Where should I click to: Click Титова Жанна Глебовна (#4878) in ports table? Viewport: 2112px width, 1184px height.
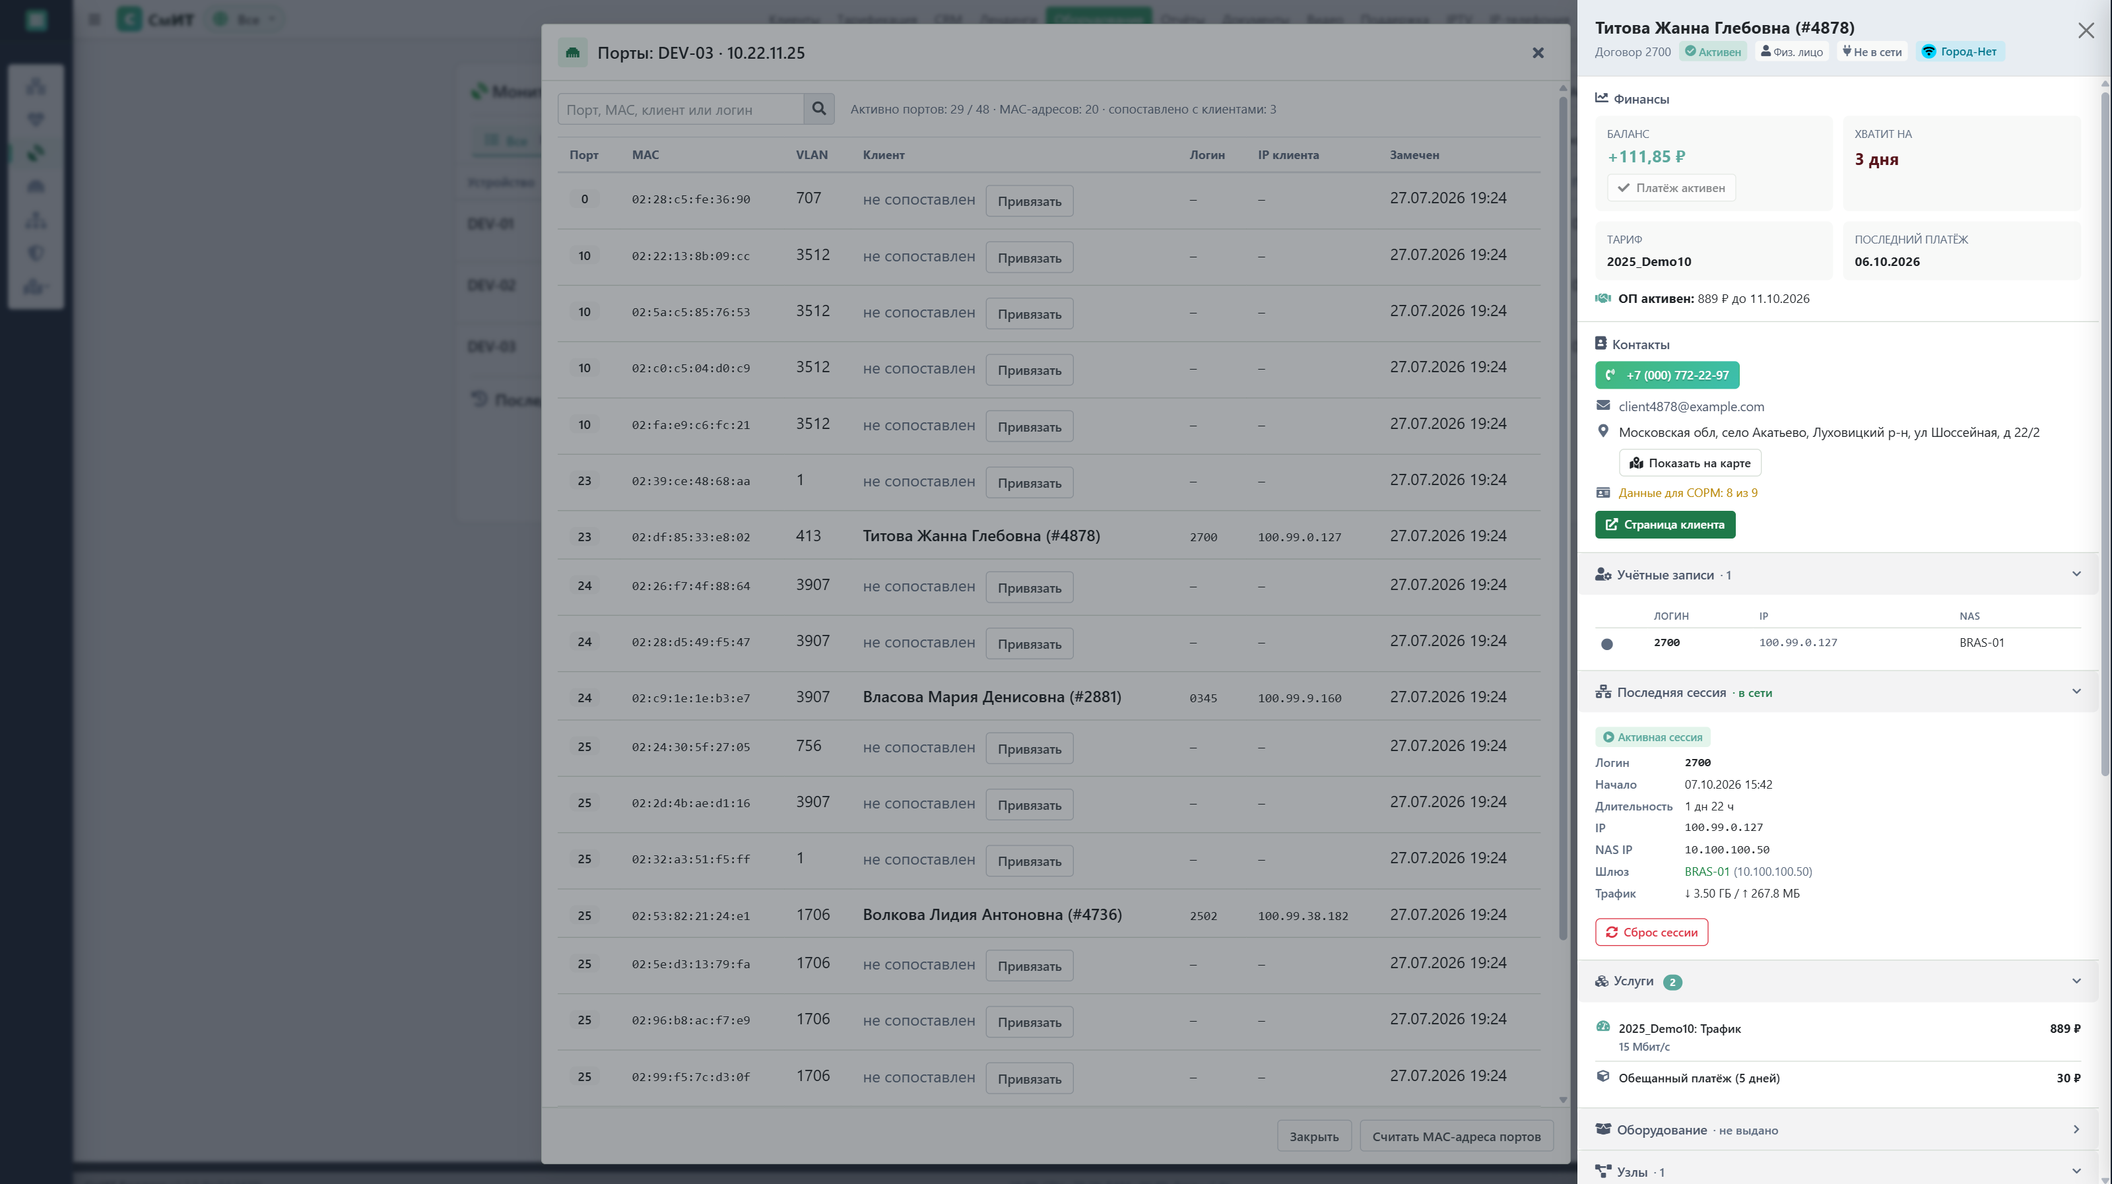pos(981,537)
